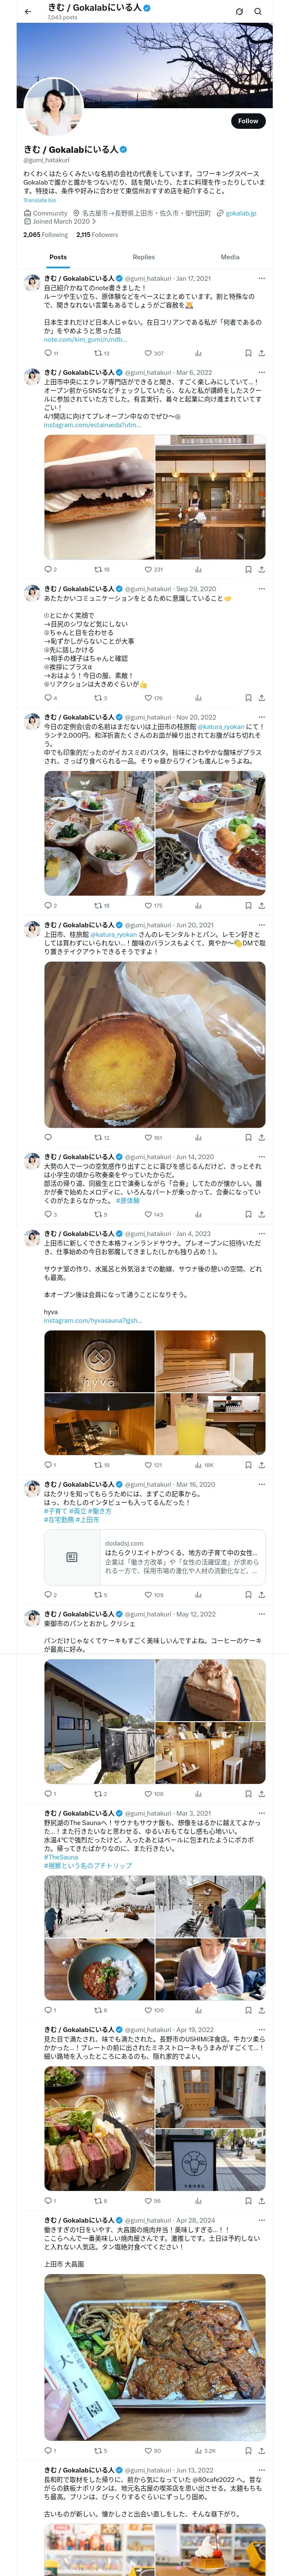View analytics of Nov 20, 2022 post
Screen dimensions: 289x2576
click(197, 905)
